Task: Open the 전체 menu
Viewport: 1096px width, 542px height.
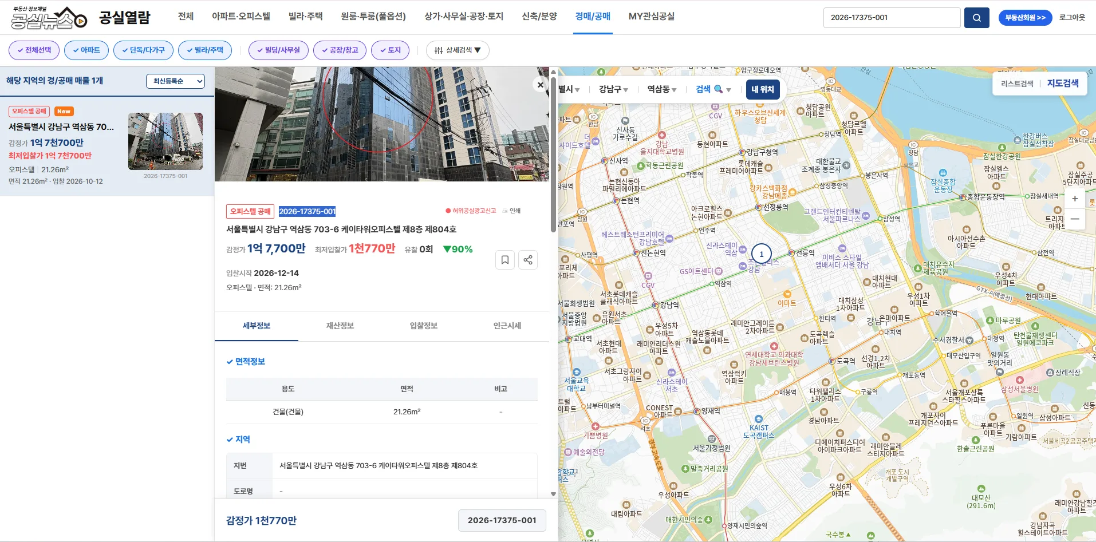Action: (186, 16)
